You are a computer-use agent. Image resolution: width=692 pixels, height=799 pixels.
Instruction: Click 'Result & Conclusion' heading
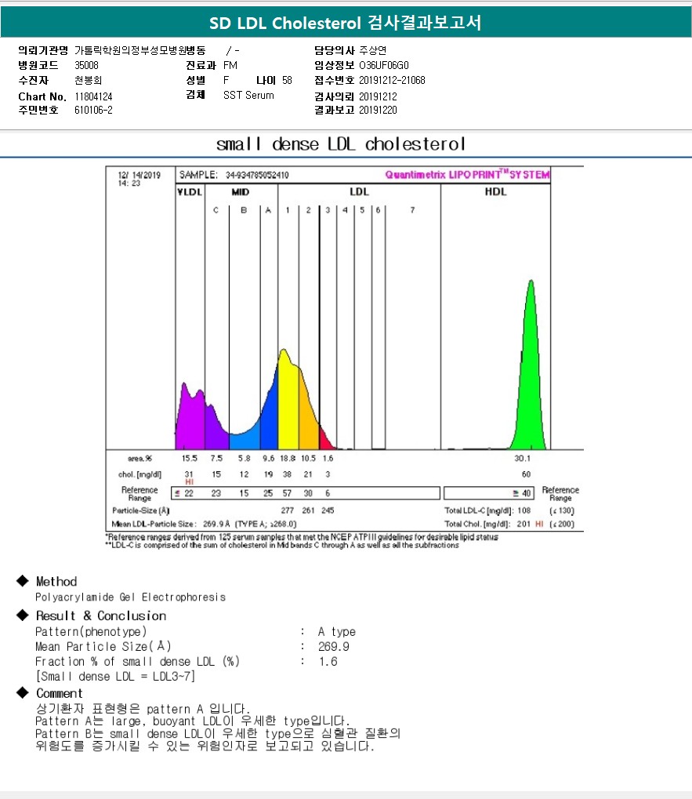click(x=101, y=616)
